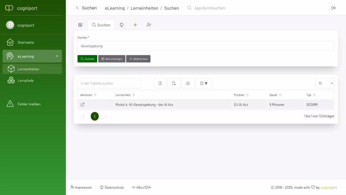Go back using the left chevron
Screen dimensions: 346x195
(x=77, y=8)
